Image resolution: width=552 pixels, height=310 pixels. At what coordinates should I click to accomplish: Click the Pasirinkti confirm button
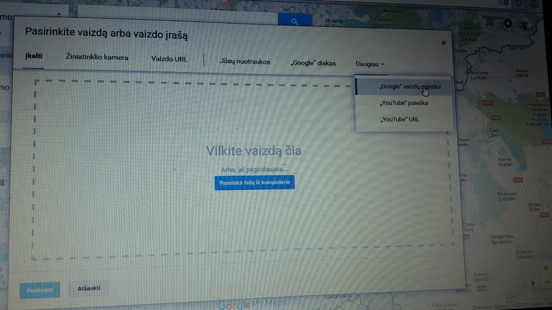[40, 290]
